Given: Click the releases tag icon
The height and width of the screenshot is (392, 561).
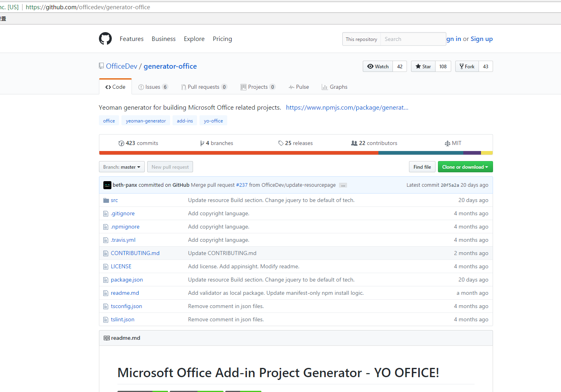Looking at the screenshot, I should 281,143.
